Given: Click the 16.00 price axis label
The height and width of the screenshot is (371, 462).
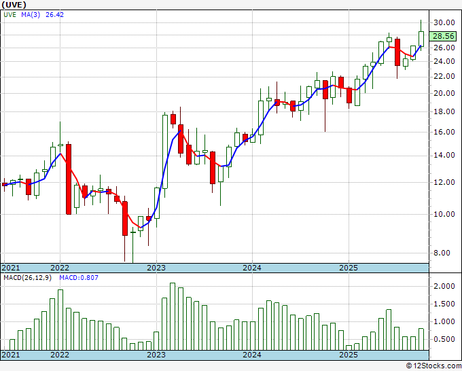Looking at the screenshot, I should (x=444, y=132).
